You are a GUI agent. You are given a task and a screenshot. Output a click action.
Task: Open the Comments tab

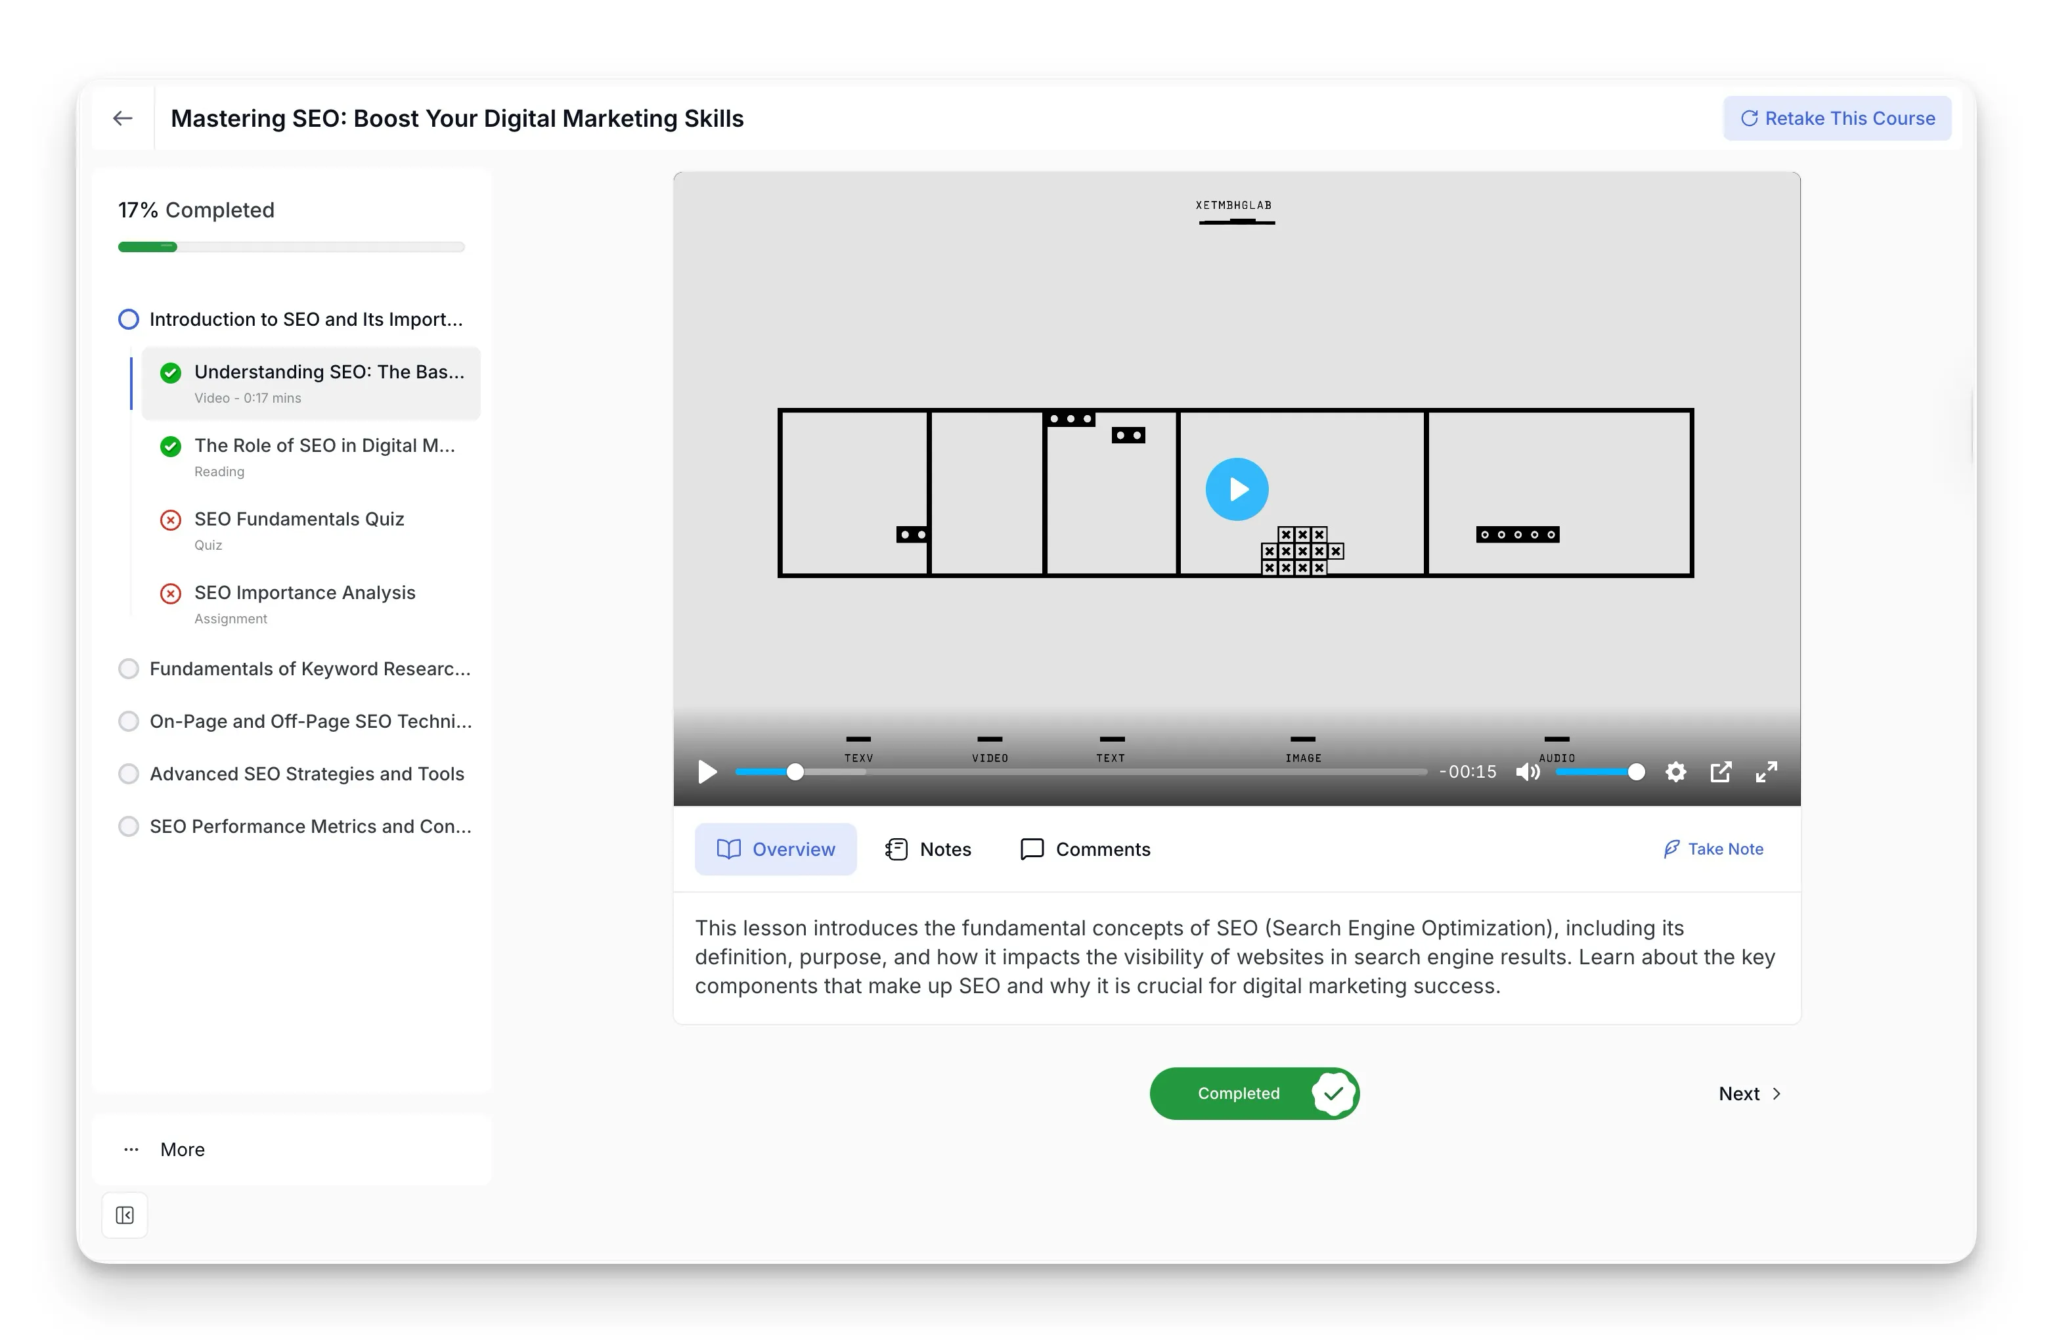pos(1085,849)
